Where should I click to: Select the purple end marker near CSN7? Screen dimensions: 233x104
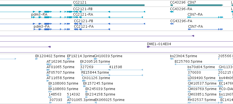[193, 36]
